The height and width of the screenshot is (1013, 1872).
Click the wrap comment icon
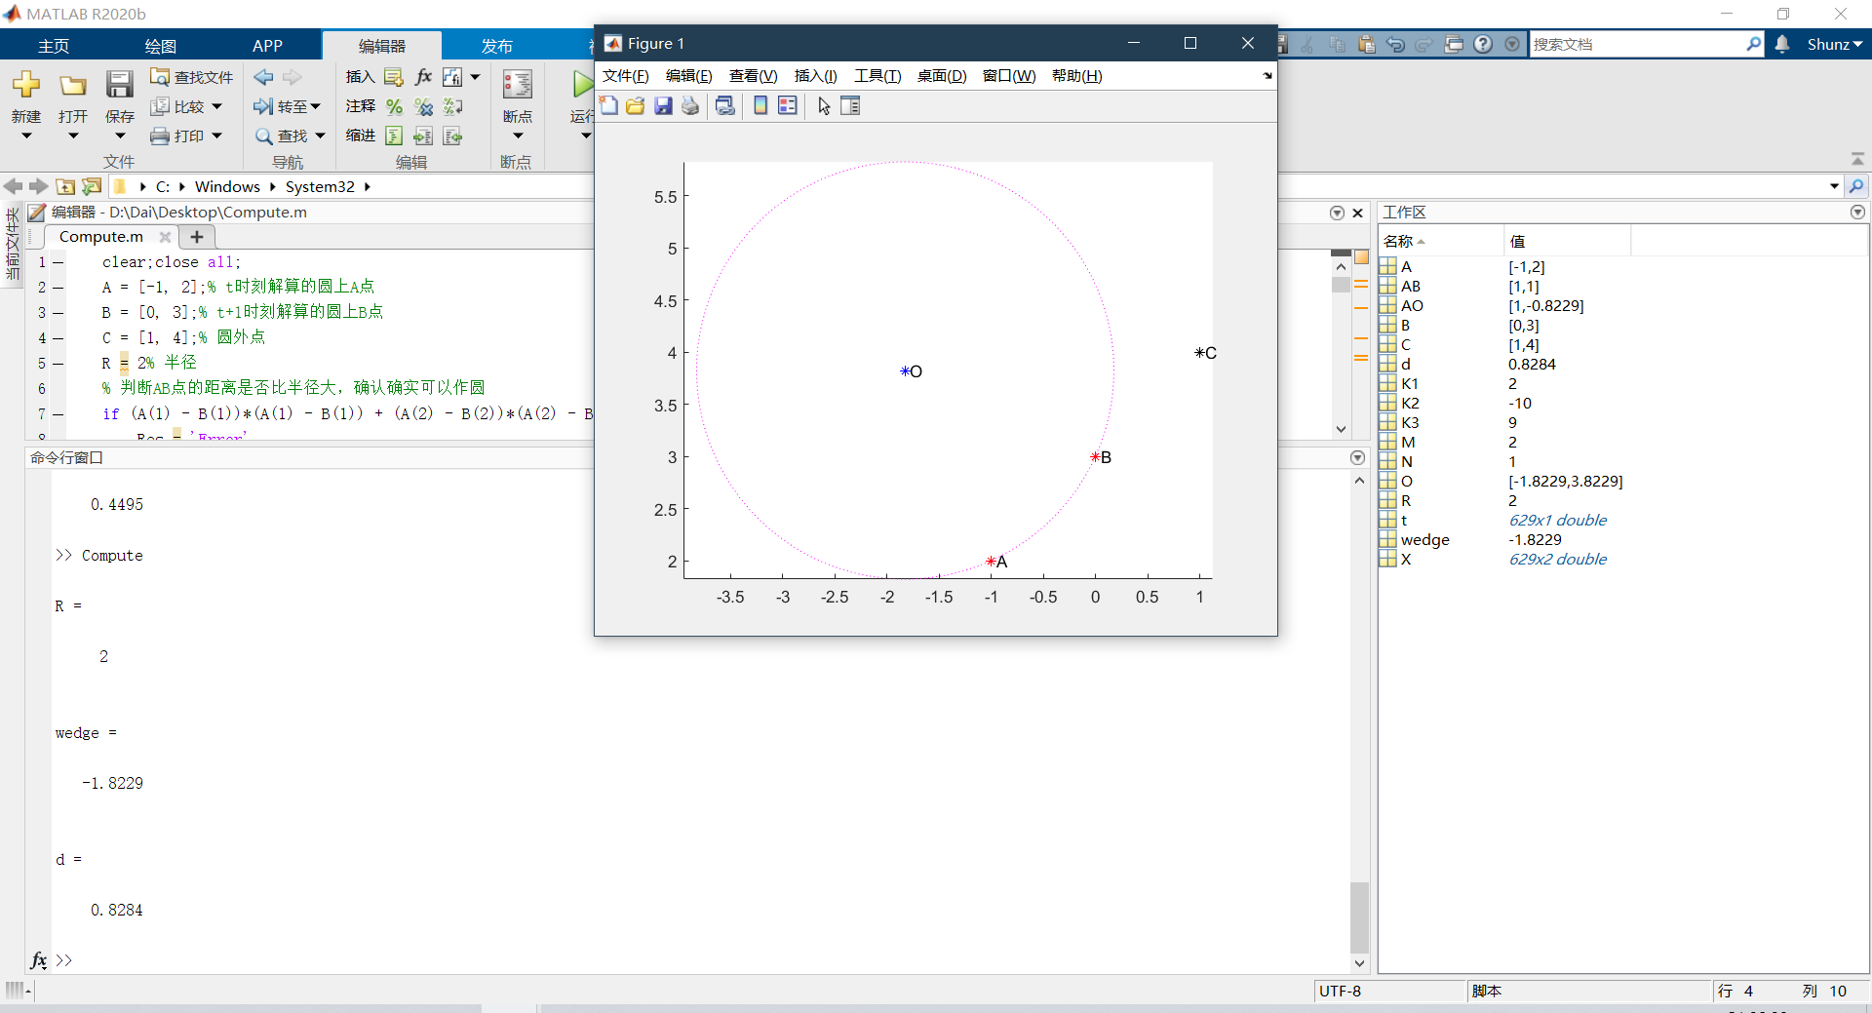[x=452, y=106]
